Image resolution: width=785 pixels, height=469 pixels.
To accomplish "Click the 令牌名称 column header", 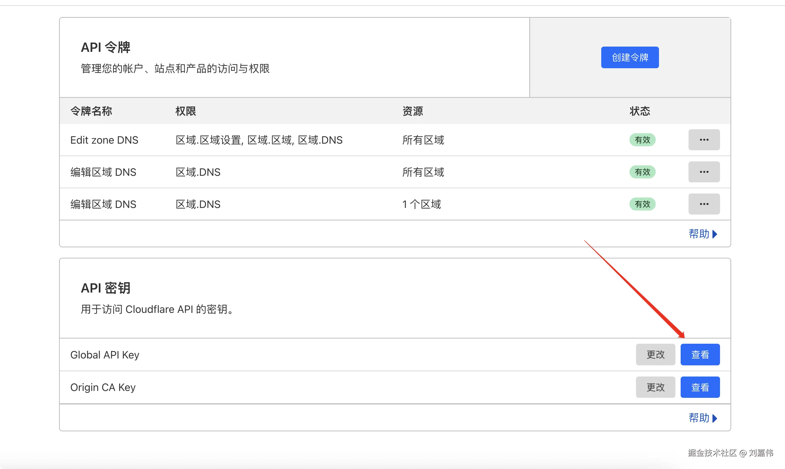I will coord(91,111).
